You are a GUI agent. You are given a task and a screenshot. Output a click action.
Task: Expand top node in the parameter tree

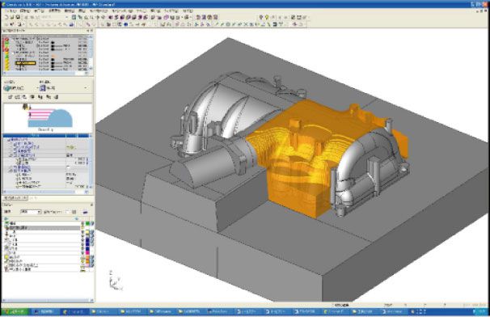click(x=9, y=140)
